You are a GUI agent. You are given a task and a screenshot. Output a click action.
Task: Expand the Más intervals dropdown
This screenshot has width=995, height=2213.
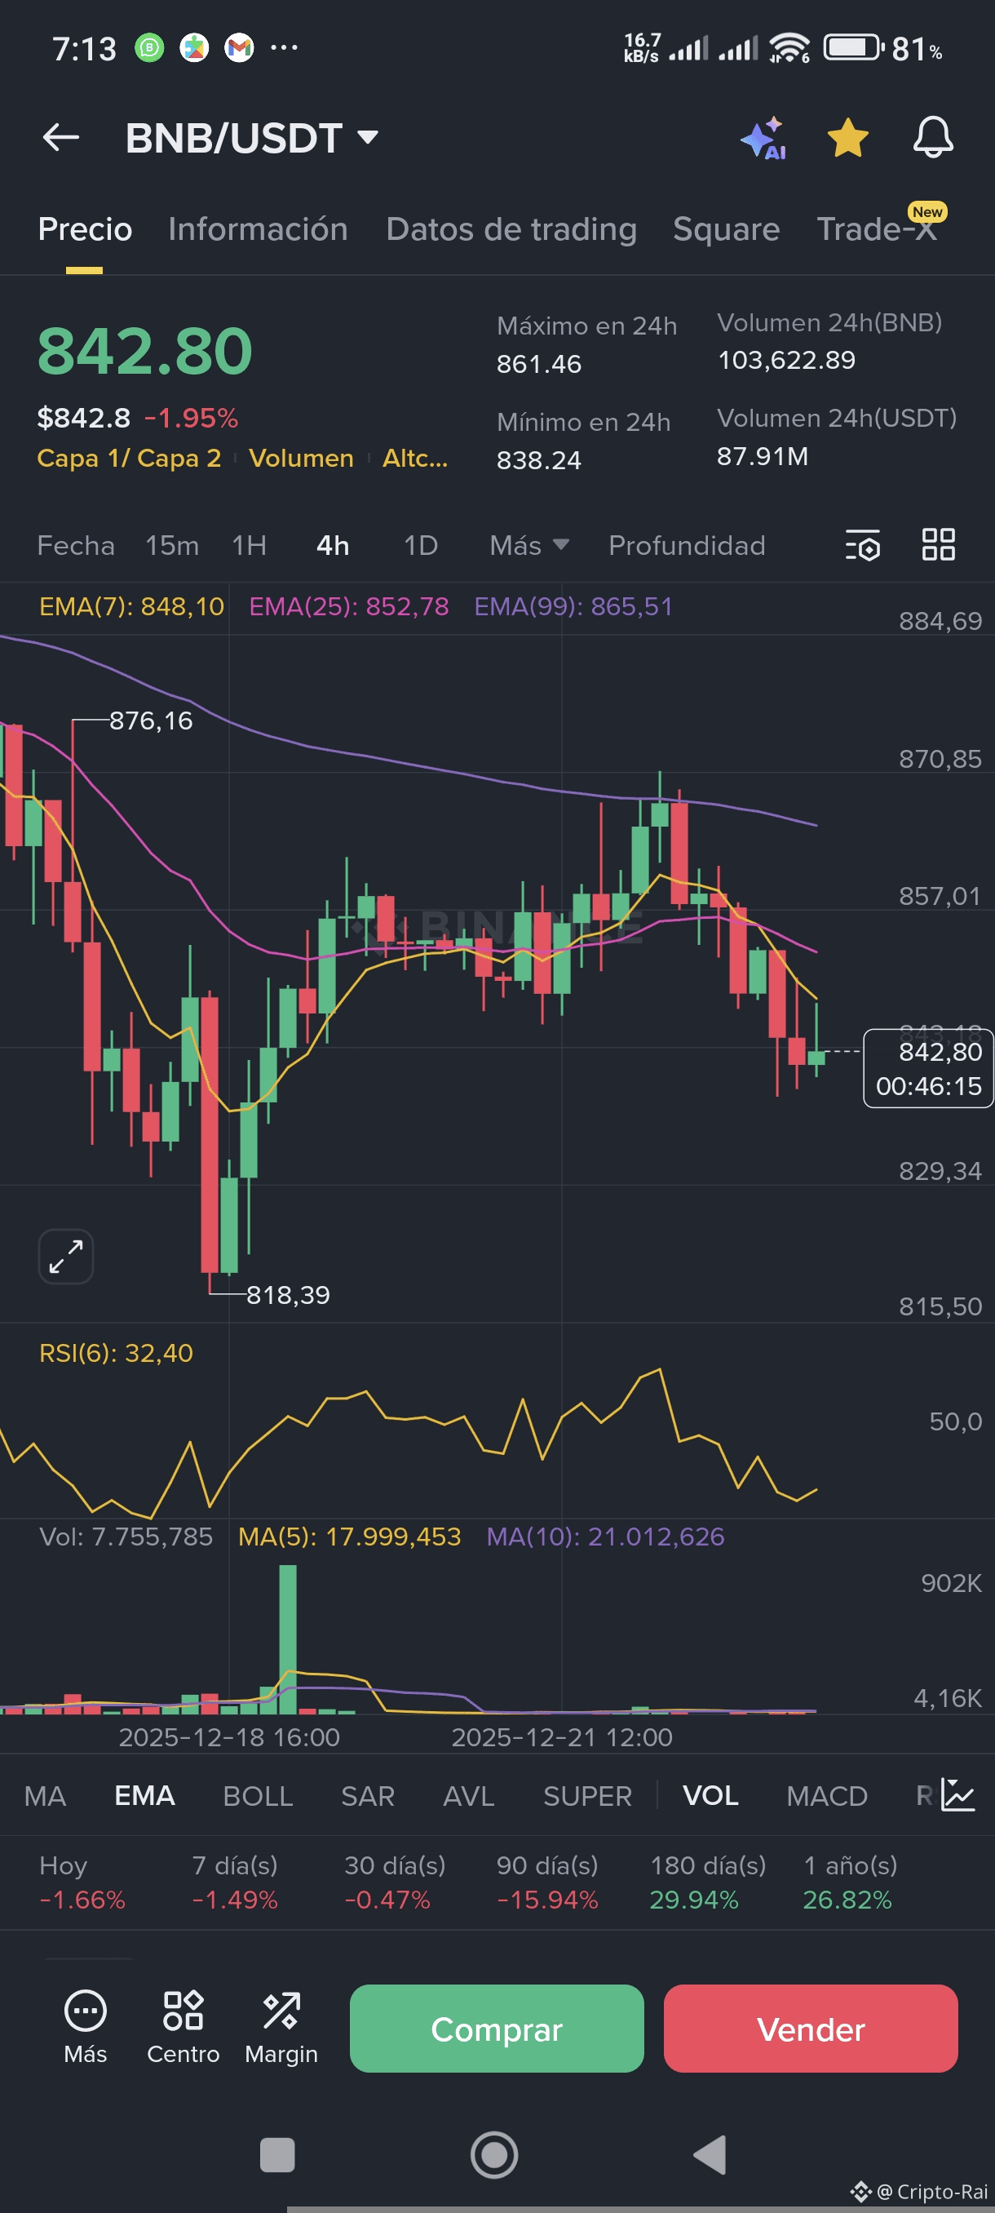click(528, 546)
